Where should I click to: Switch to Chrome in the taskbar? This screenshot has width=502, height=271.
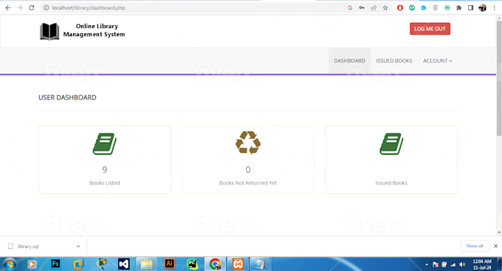pos(215,264)
